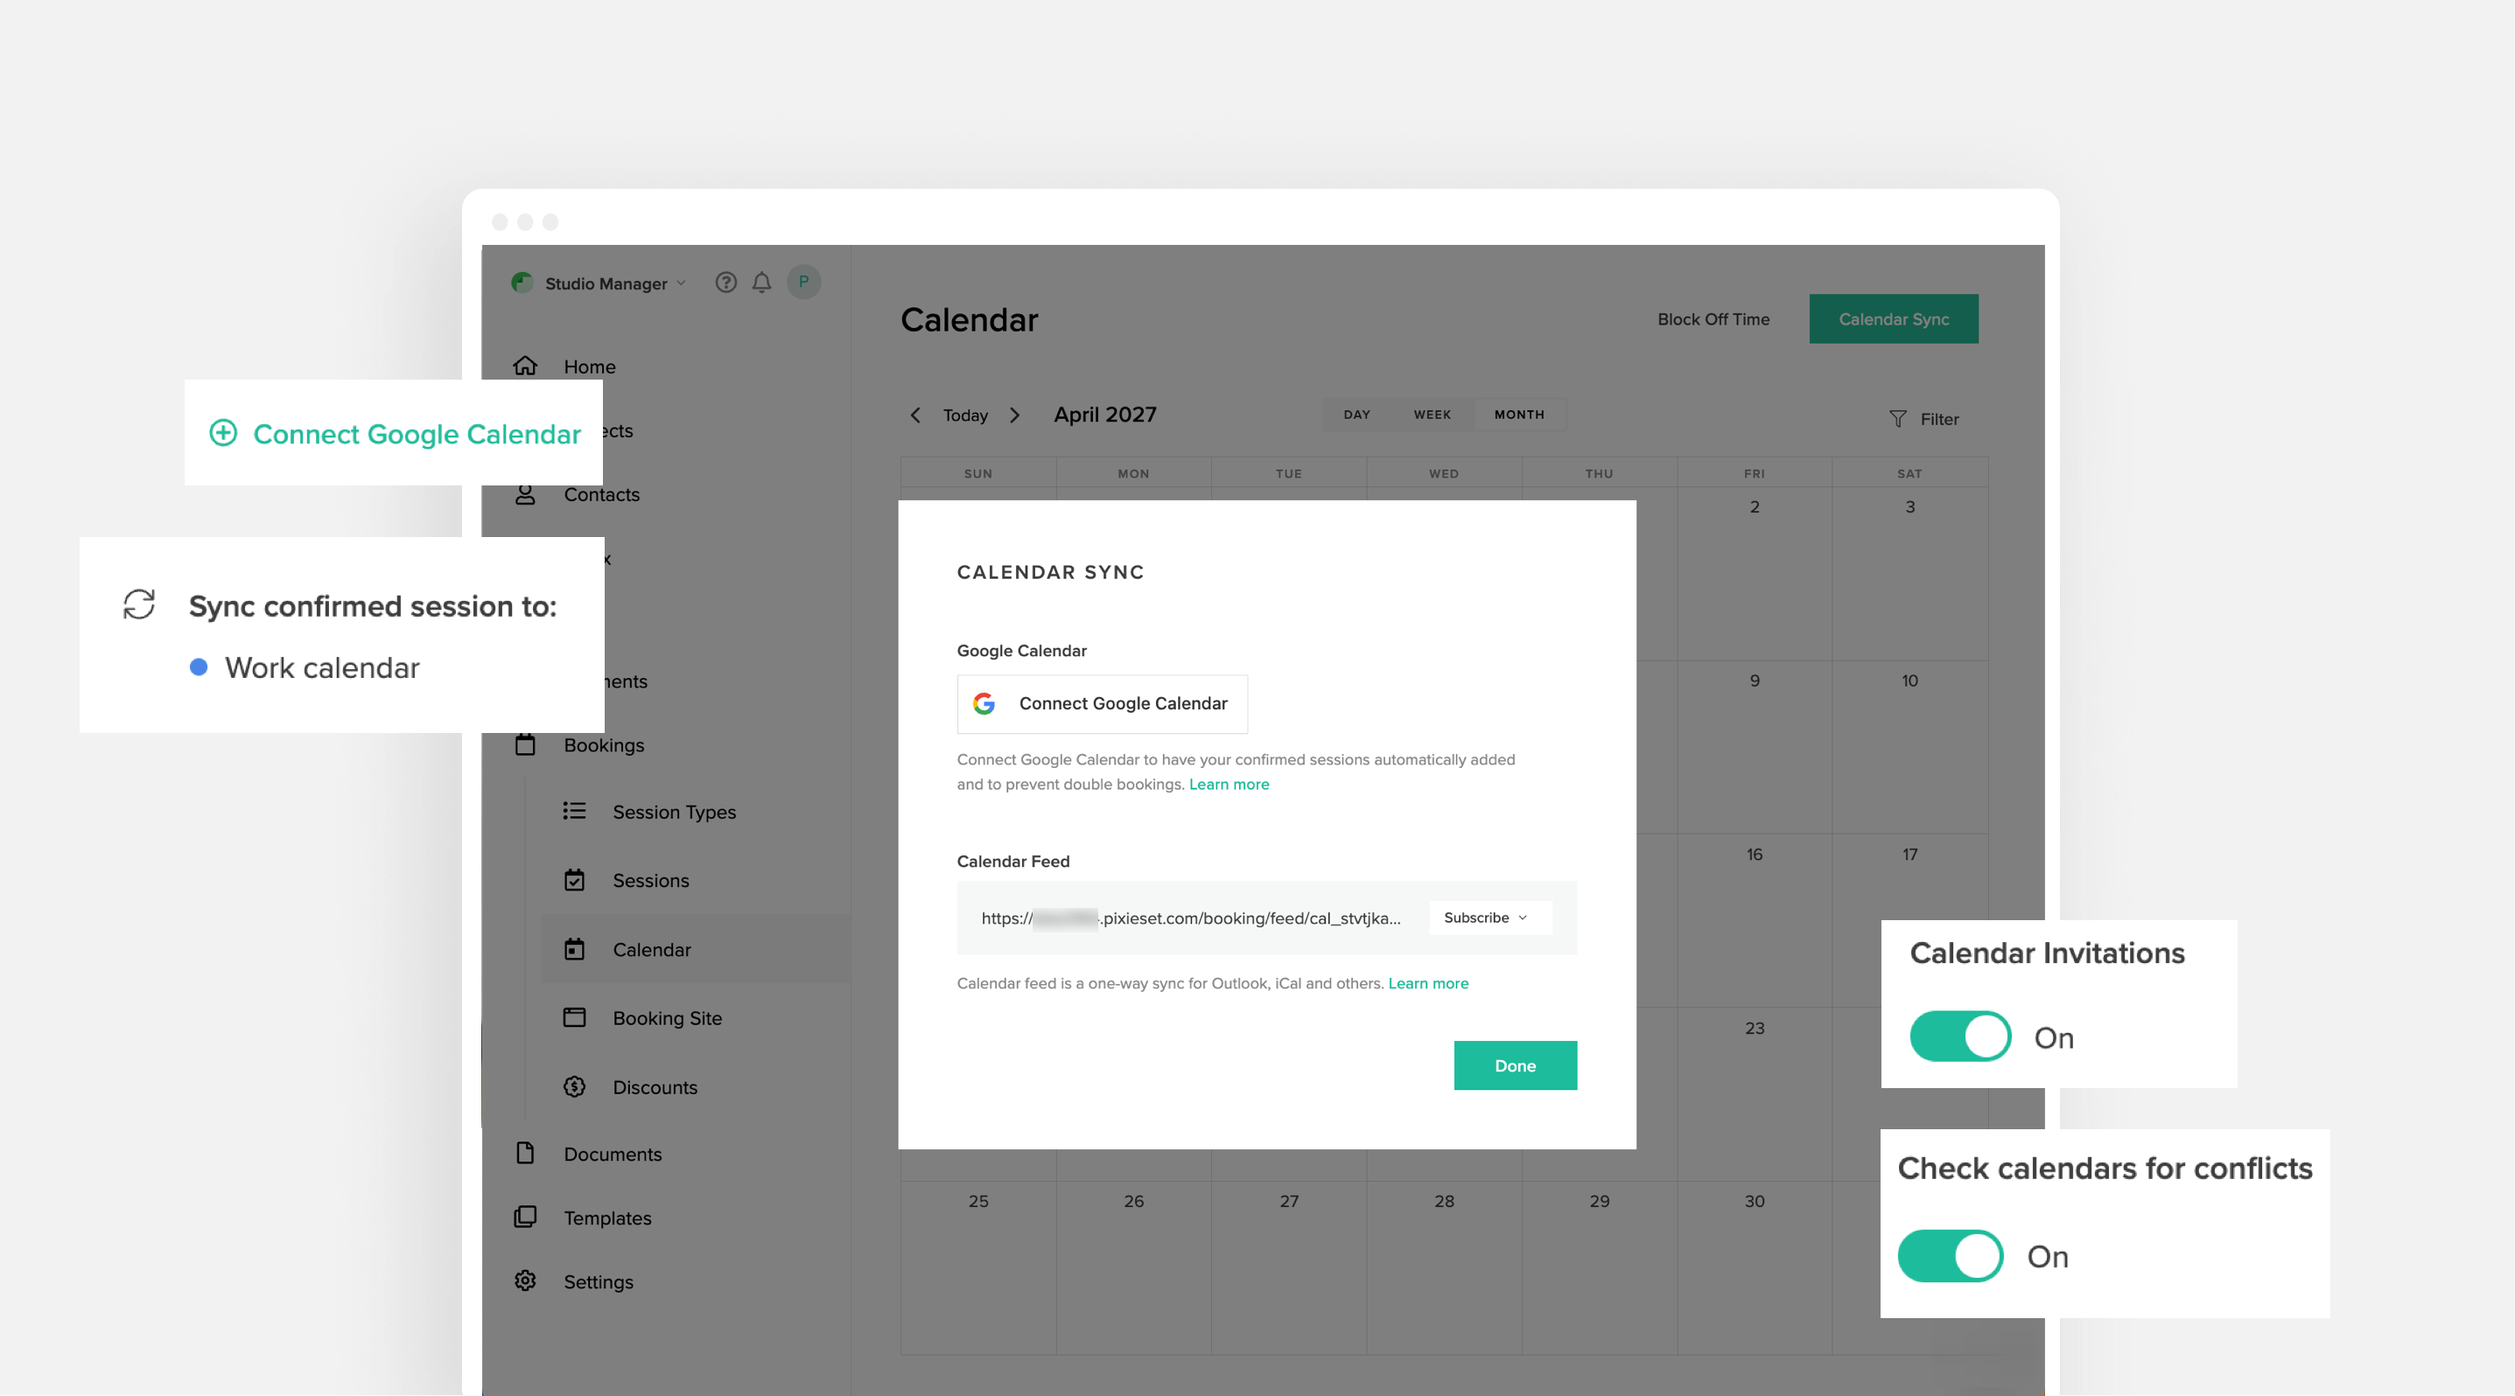Open the notifications bell icon
Viewport: 2515px width, 1396px height.
(x=761, y=283)
